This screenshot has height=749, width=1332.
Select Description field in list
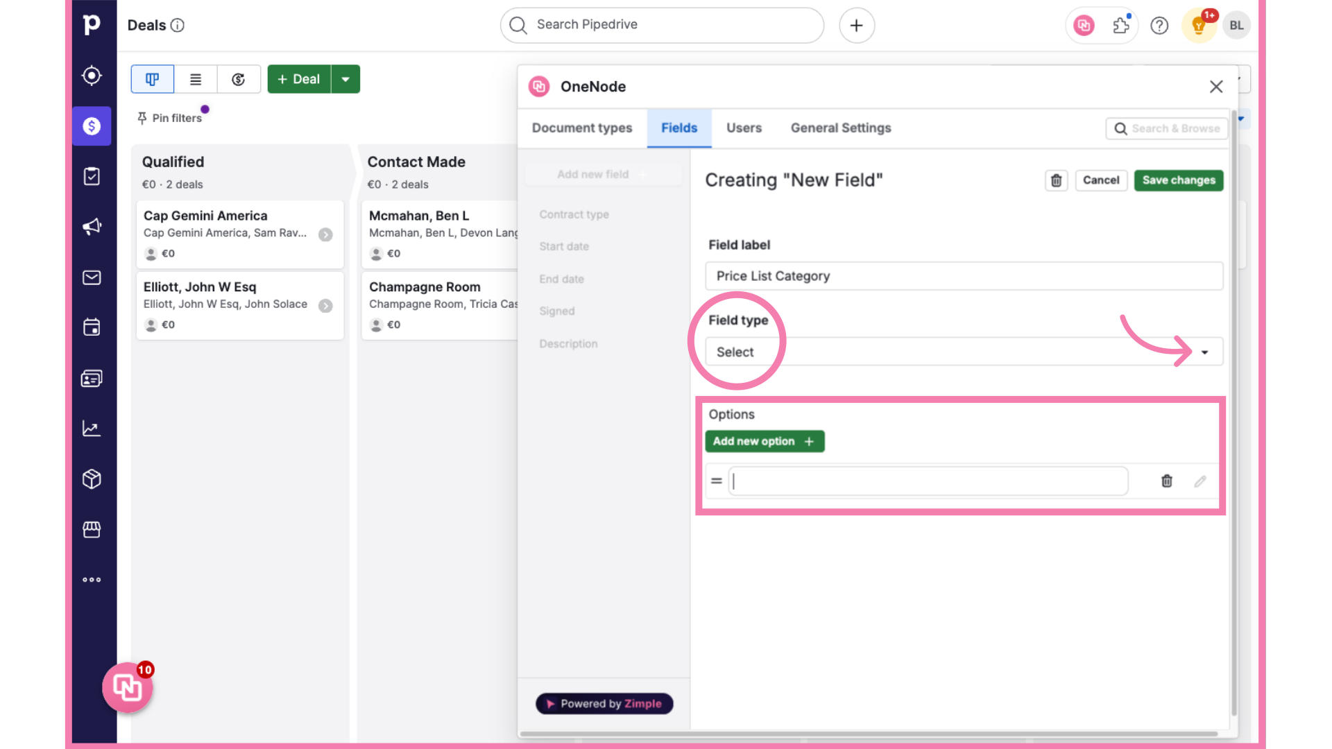click(568, 344)
